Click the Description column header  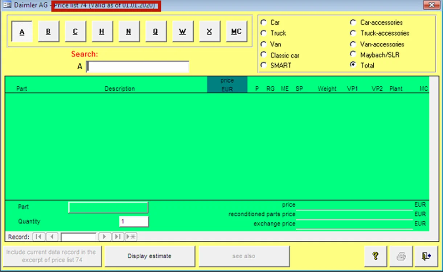click(x=120, y=88)
